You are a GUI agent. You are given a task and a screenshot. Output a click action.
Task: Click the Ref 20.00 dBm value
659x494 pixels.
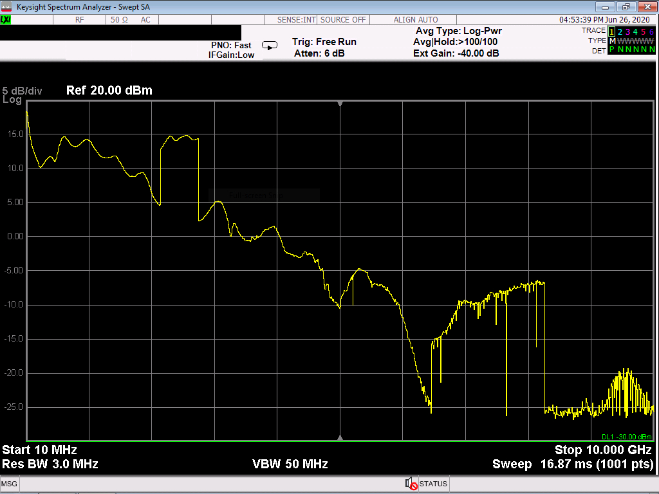pyautogui.click(x=109, y=91)
